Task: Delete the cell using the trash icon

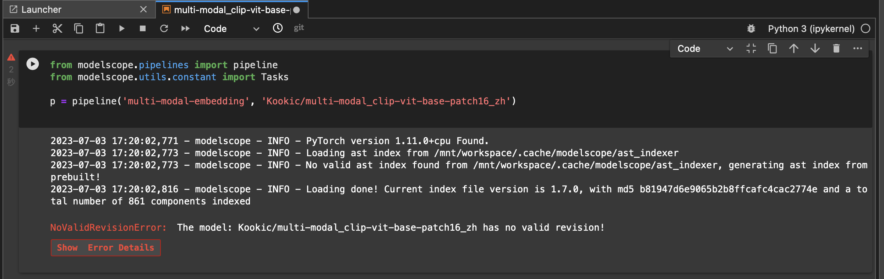Action: [836, 48]
